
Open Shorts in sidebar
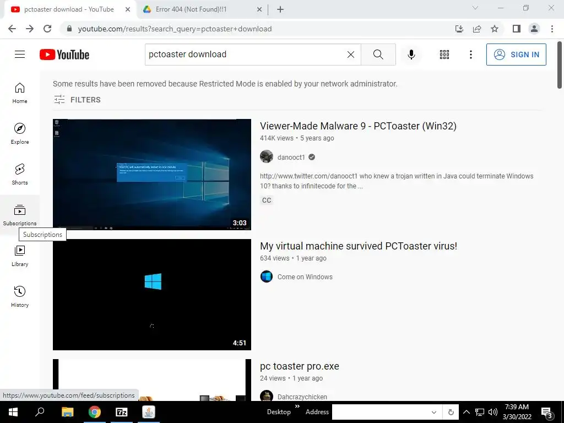pos(20,175)
